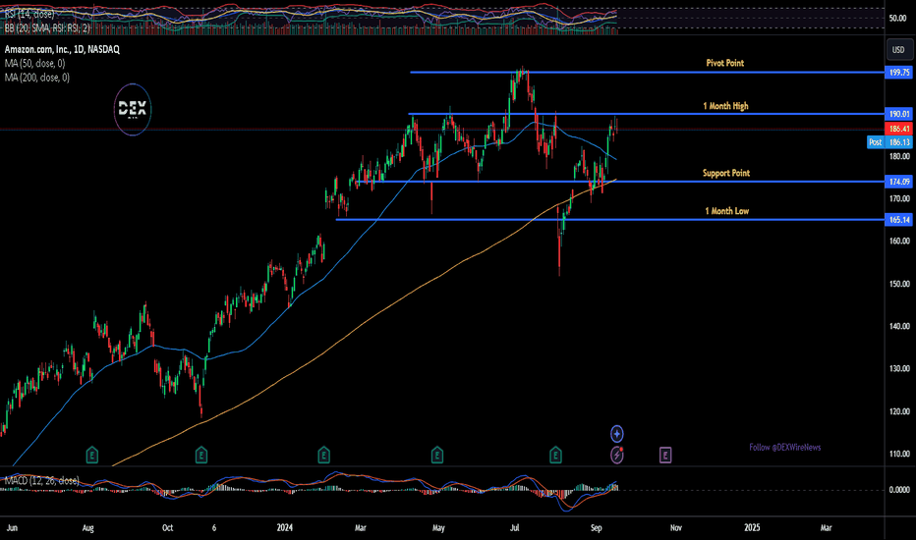Click the green earnings marker near May

(x=437, y=455)
